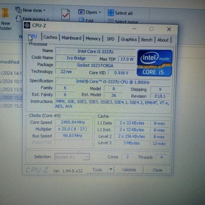Click the Core Speed value 2495.84 MHz
205x205 pixels.
click(73, 122)
